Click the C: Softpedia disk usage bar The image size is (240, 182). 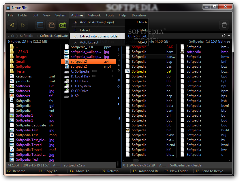coord(102,71)
